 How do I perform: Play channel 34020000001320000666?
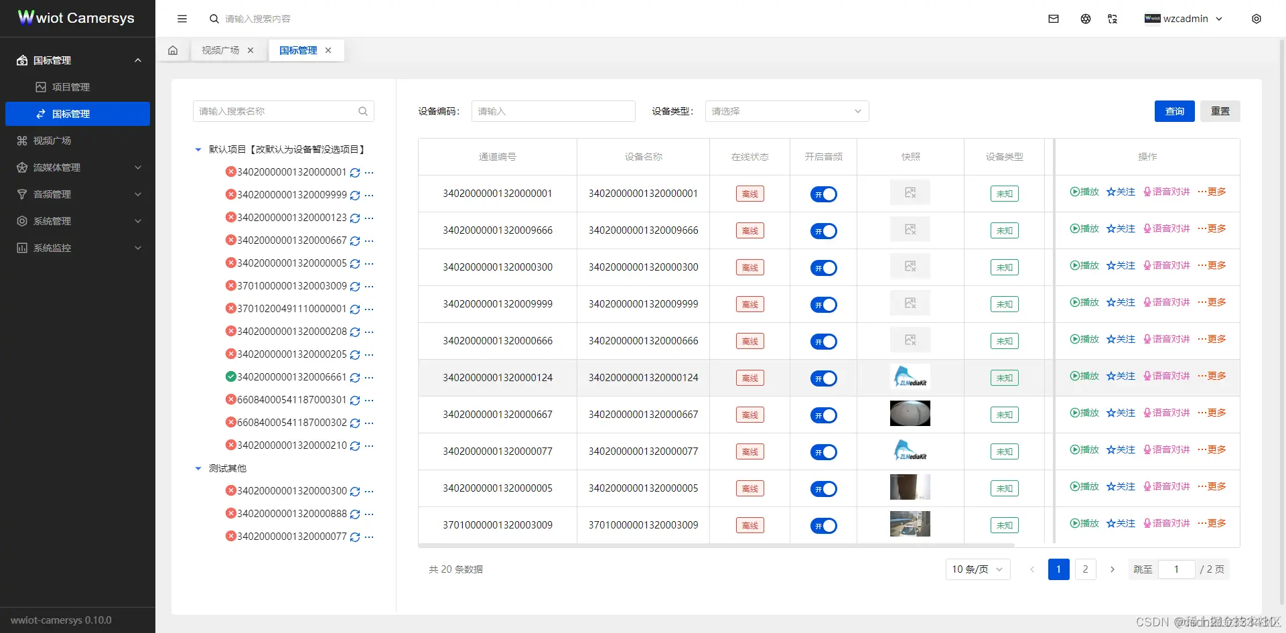point(1084,339)
